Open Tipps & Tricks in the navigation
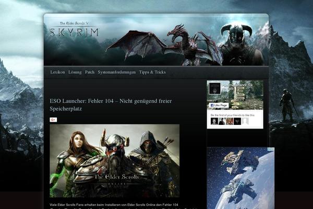 (152, 72)
